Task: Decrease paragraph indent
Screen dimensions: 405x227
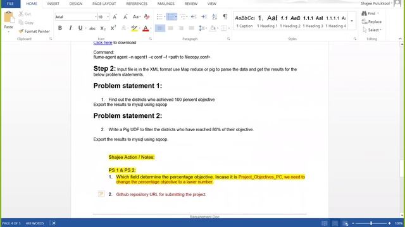Action: point(194,17)
